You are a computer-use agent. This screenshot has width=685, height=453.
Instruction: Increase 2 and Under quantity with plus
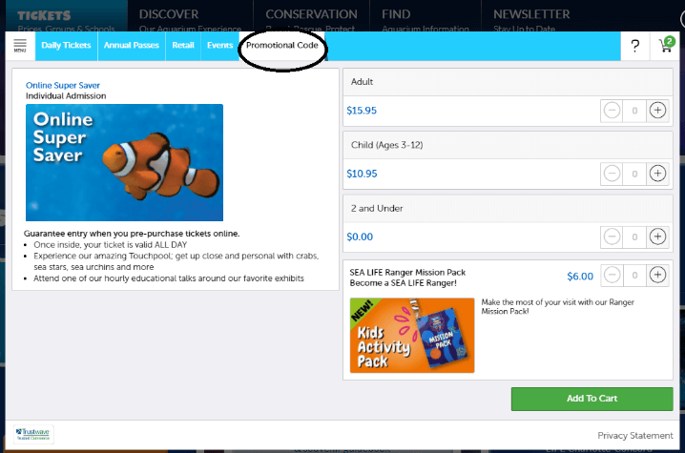point(657,237)
